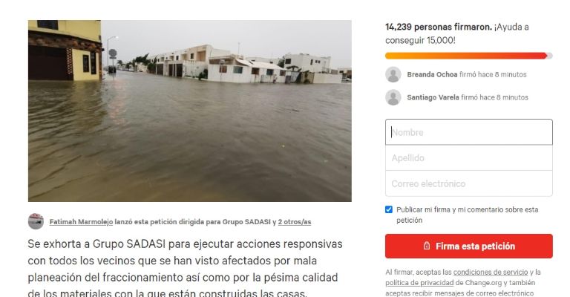Click the signature progress bar

(469, 56)
